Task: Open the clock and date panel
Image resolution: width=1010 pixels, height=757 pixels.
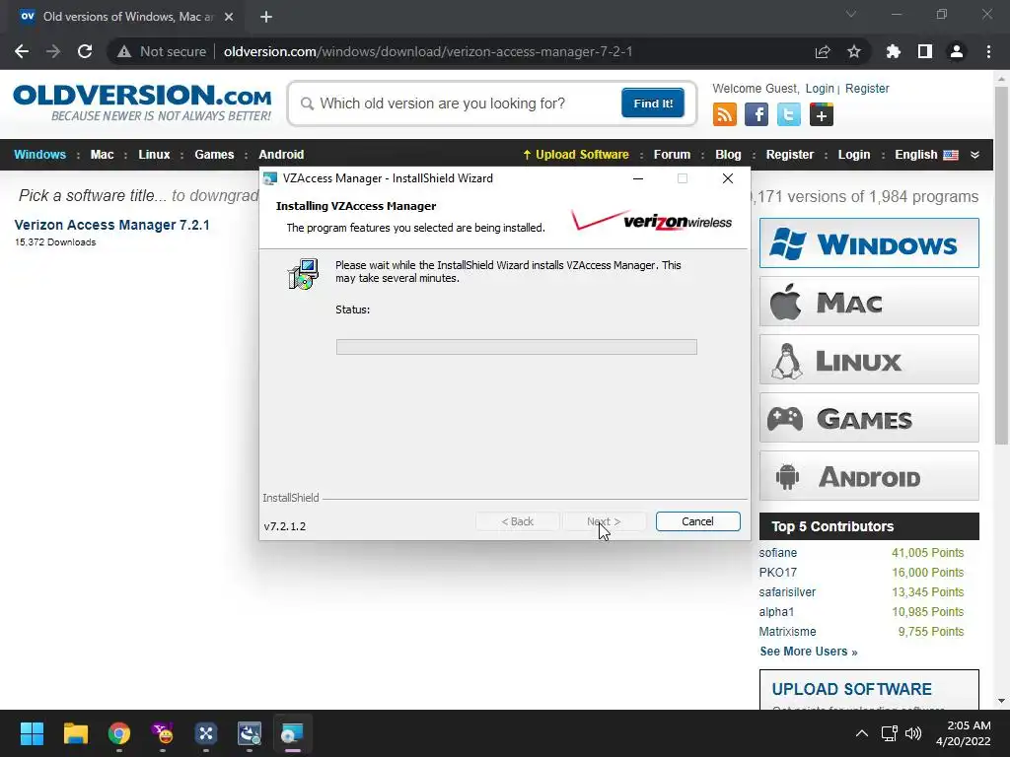Action: 963,733
